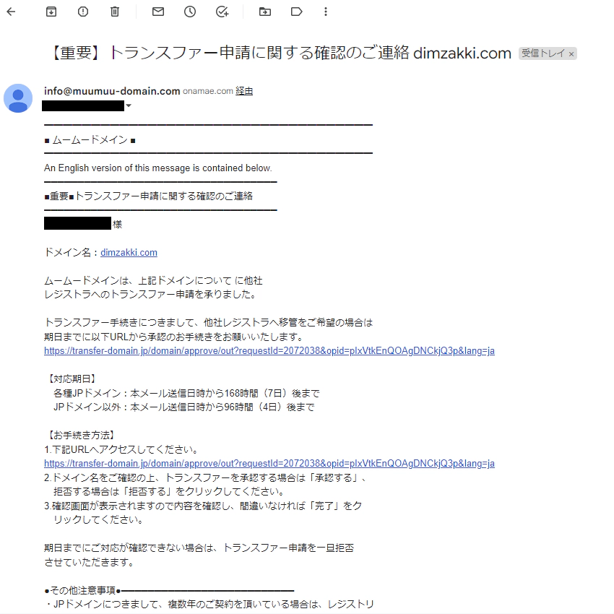The image size is (614, 614).
Task: Open the dimzakki.com domain link
Action: 129,253
